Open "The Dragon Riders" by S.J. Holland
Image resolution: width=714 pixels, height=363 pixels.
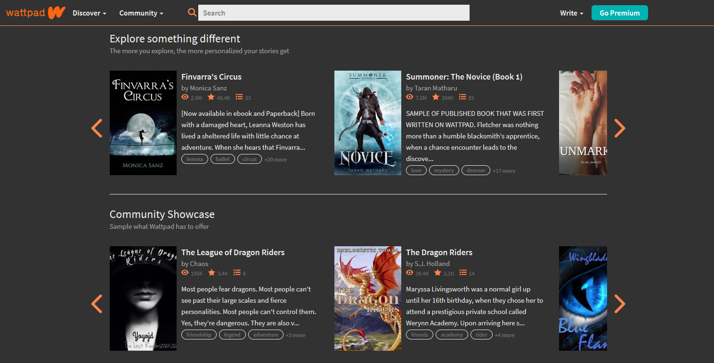pyautogui.click(x=439, y=252)
